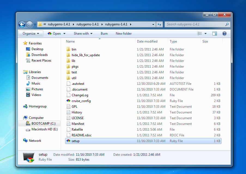246x174 pixels.
Task: Open the Organize menu
Action: (31, 34)
